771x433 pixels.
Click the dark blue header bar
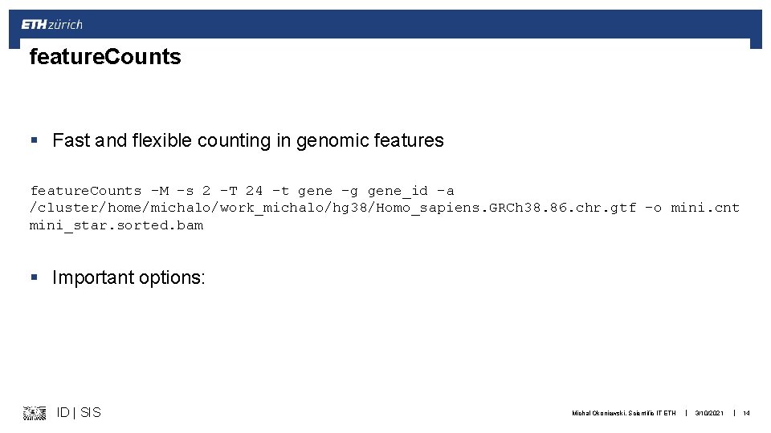coord(402,24)
